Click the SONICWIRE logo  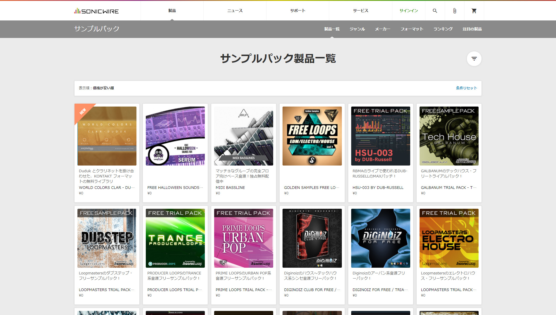(x=96, y=11)
